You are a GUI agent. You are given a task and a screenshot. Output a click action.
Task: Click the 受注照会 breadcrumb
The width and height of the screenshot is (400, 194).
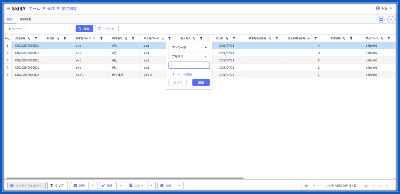[69, 9]
